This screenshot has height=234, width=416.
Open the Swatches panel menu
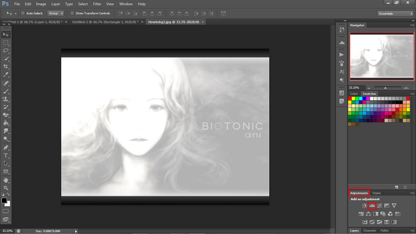(412, 94)
